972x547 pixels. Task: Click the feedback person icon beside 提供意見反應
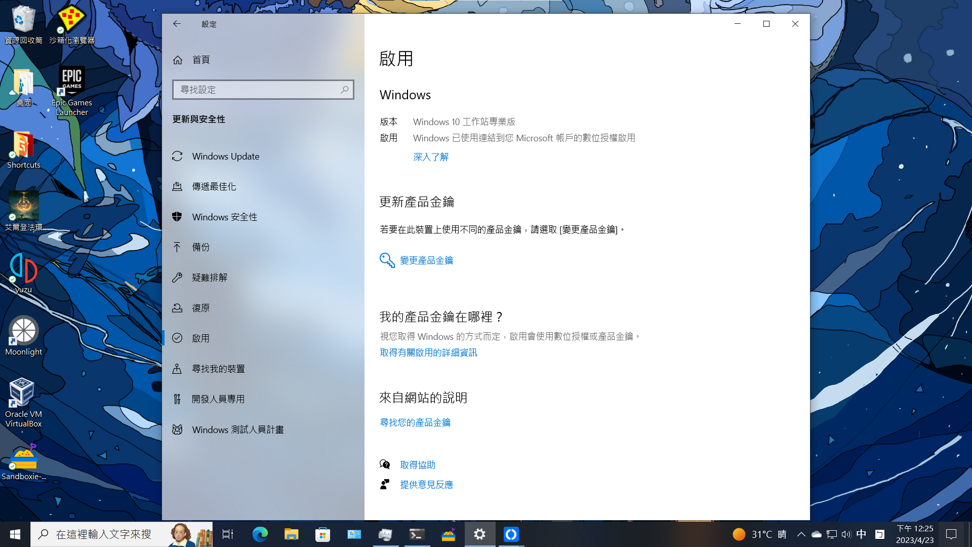385,485
